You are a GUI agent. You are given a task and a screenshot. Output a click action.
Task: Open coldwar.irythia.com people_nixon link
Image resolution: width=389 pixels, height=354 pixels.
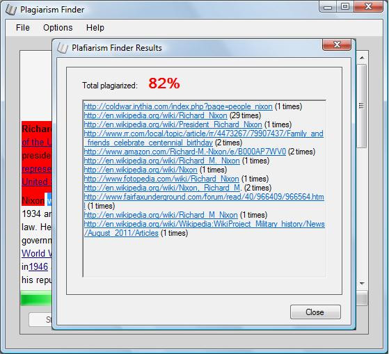pos(178,106)
